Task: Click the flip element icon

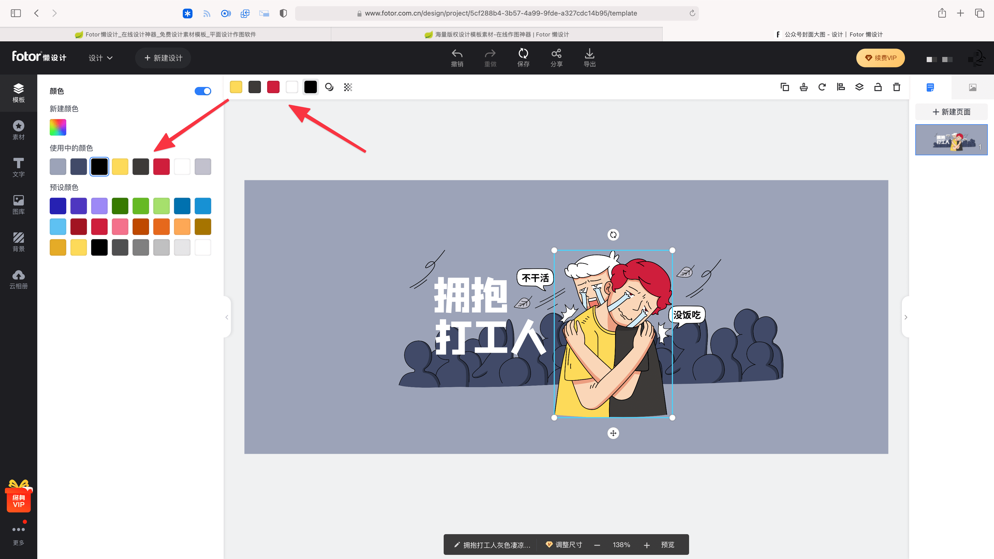Action: (x=803, y=87)
